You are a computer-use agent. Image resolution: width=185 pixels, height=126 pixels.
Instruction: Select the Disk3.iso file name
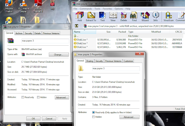pyautogui.click(x=82, y=47)
